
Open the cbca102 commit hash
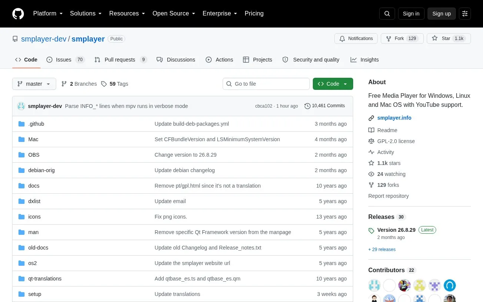263,106
